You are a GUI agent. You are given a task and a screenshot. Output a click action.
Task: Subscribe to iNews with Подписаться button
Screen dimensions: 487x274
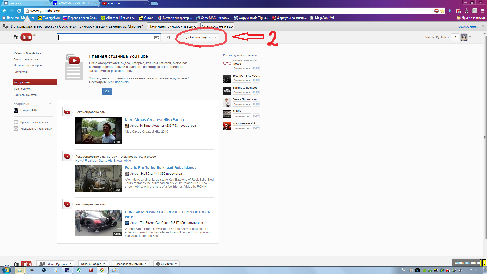(x=242, y=68)
